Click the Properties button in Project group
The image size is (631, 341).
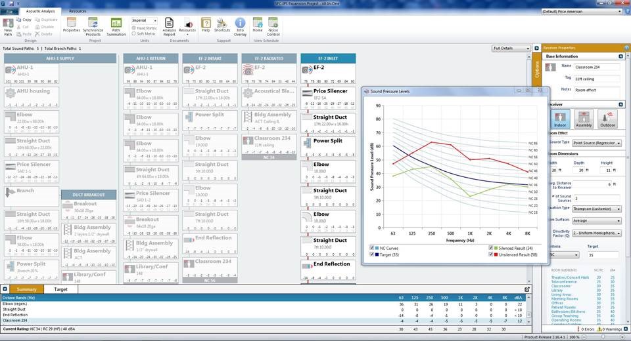[71, 26]
